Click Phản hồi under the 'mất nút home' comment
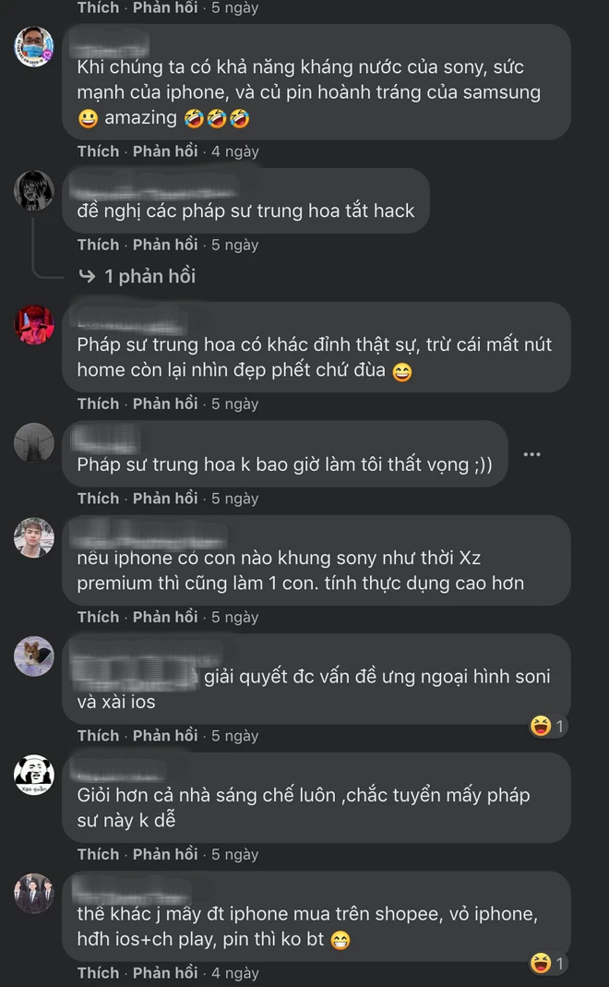 coord(165,403)
